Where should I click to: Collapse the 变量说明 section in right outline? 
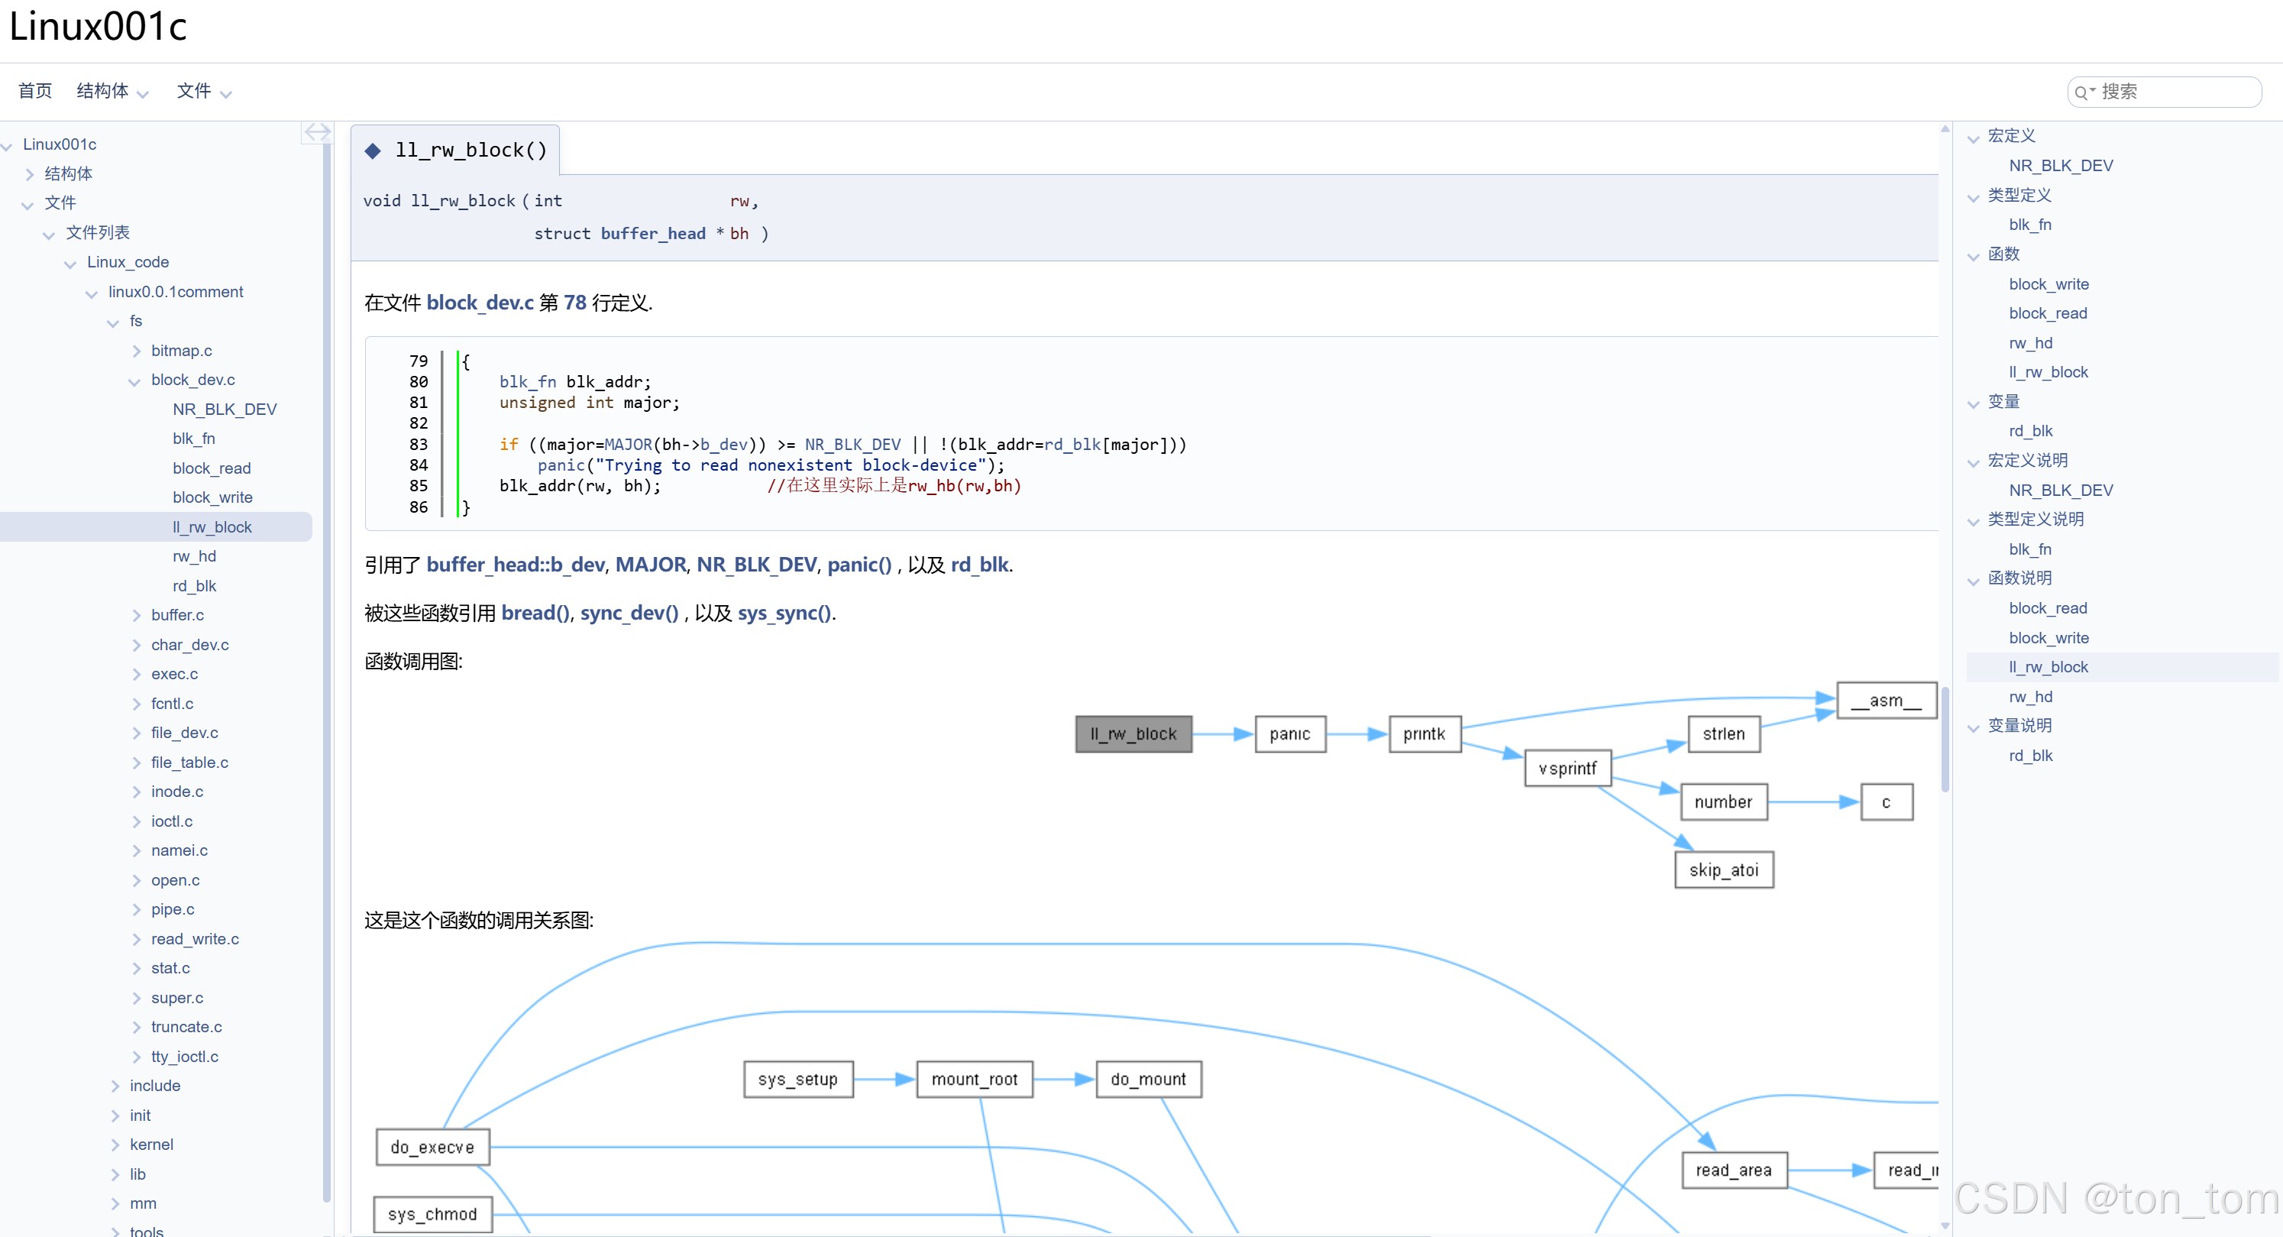coord(1974,728)
